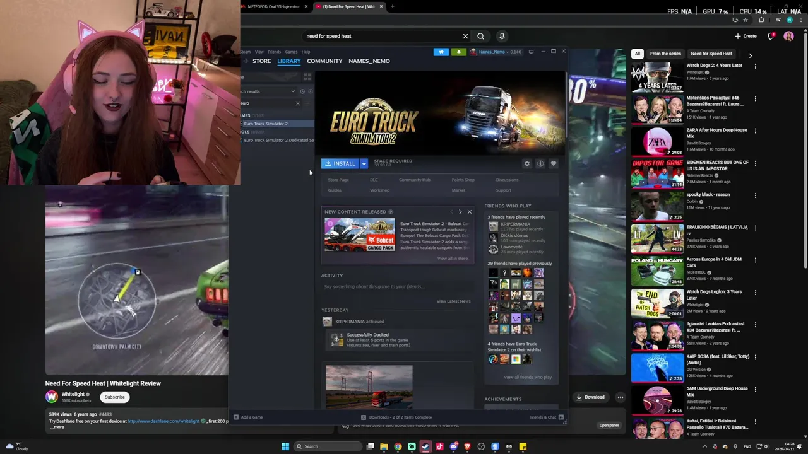Subscribe to the Whitelight channel
Screen dimensions: 808x454
point(115,397)
